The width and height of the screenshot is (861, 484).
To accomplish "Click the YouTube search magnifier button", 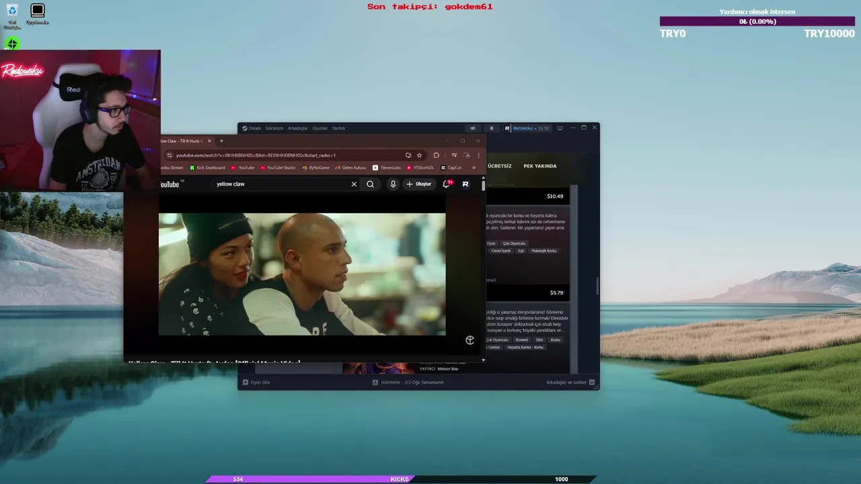I will click(370, 184).
